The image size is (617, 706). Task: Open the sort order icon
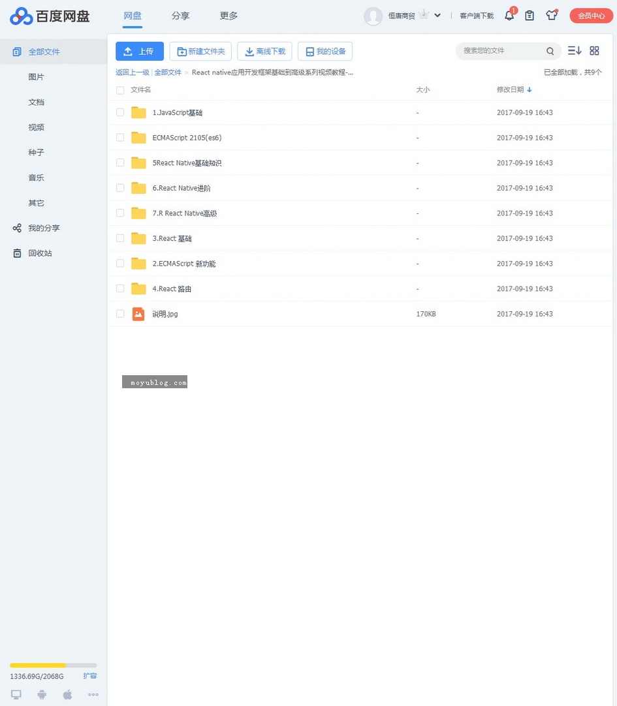coord(573,50)
